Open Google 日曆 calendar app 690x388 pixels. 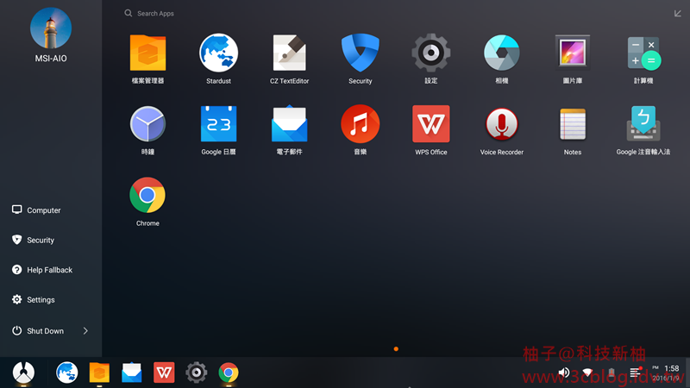tap(219, 124)
